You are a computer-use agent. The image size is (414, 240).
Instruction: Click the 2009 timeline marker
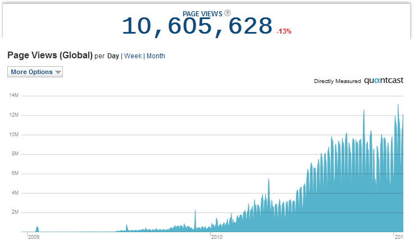click(34, 237)
